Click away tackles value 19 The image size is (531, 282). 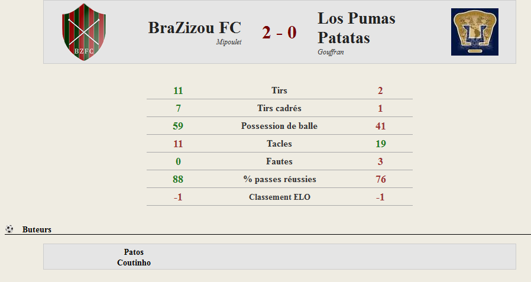[381, 144]
